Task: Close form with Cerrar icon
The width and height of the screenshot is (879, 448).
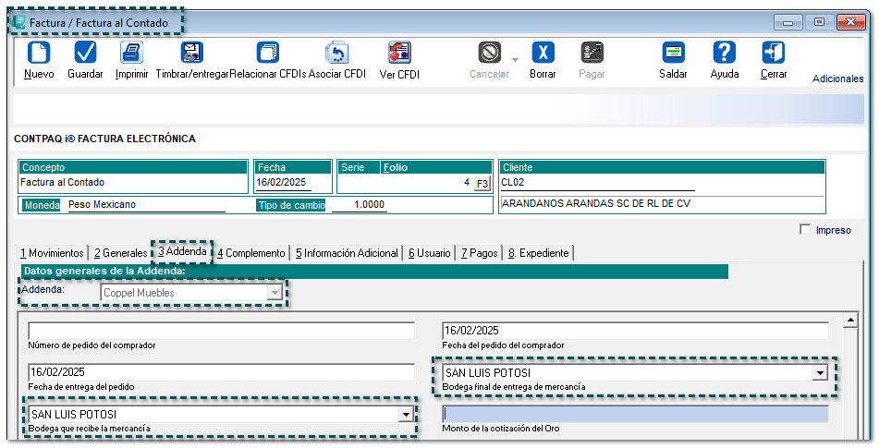Action: pyautogui.click(x=774, y=53)
